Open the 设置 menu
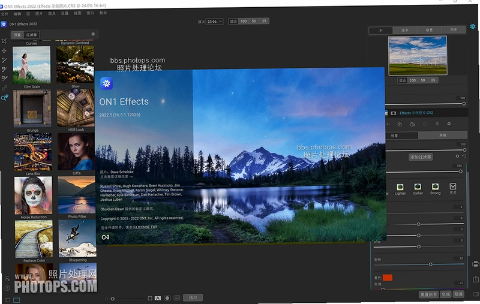The height and width of the screenshot is (304, 480). 65,13
